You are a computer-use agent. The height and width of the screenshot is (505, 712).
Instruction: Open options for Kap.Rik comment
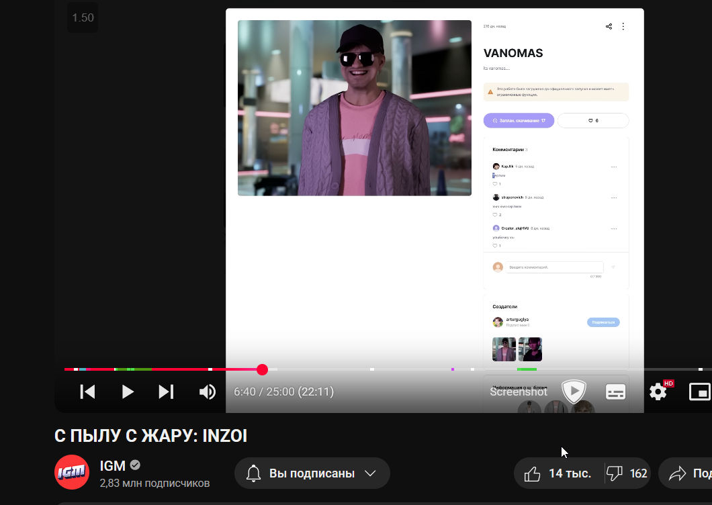[x=614, y=167]
